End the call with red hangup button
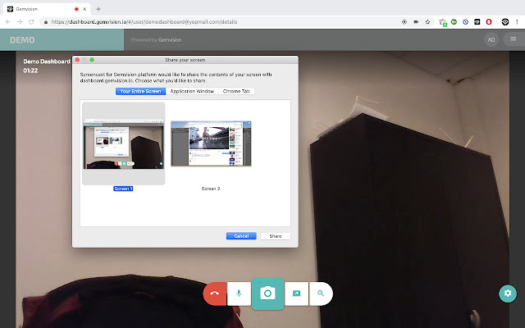The width and height of the screenshot is (525, 328). point(215,294)
